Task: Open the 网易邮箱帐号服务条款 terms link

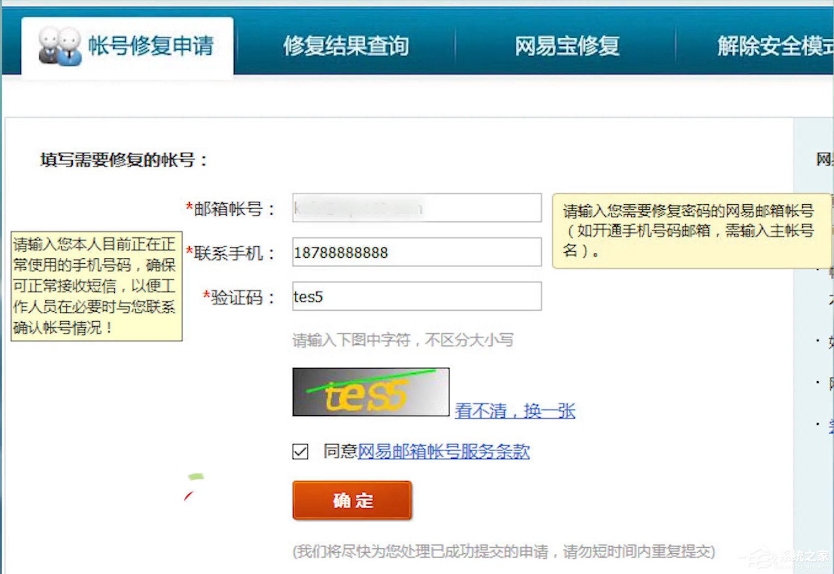Action: click(x=444, y=452)
